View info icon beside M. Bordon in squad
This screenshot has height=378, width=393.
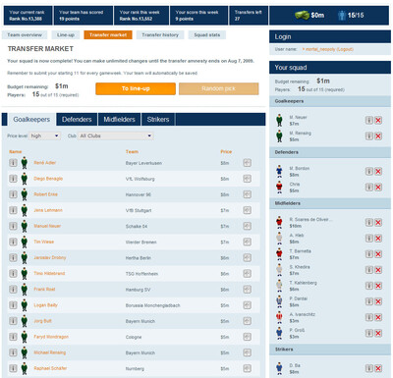369,172
